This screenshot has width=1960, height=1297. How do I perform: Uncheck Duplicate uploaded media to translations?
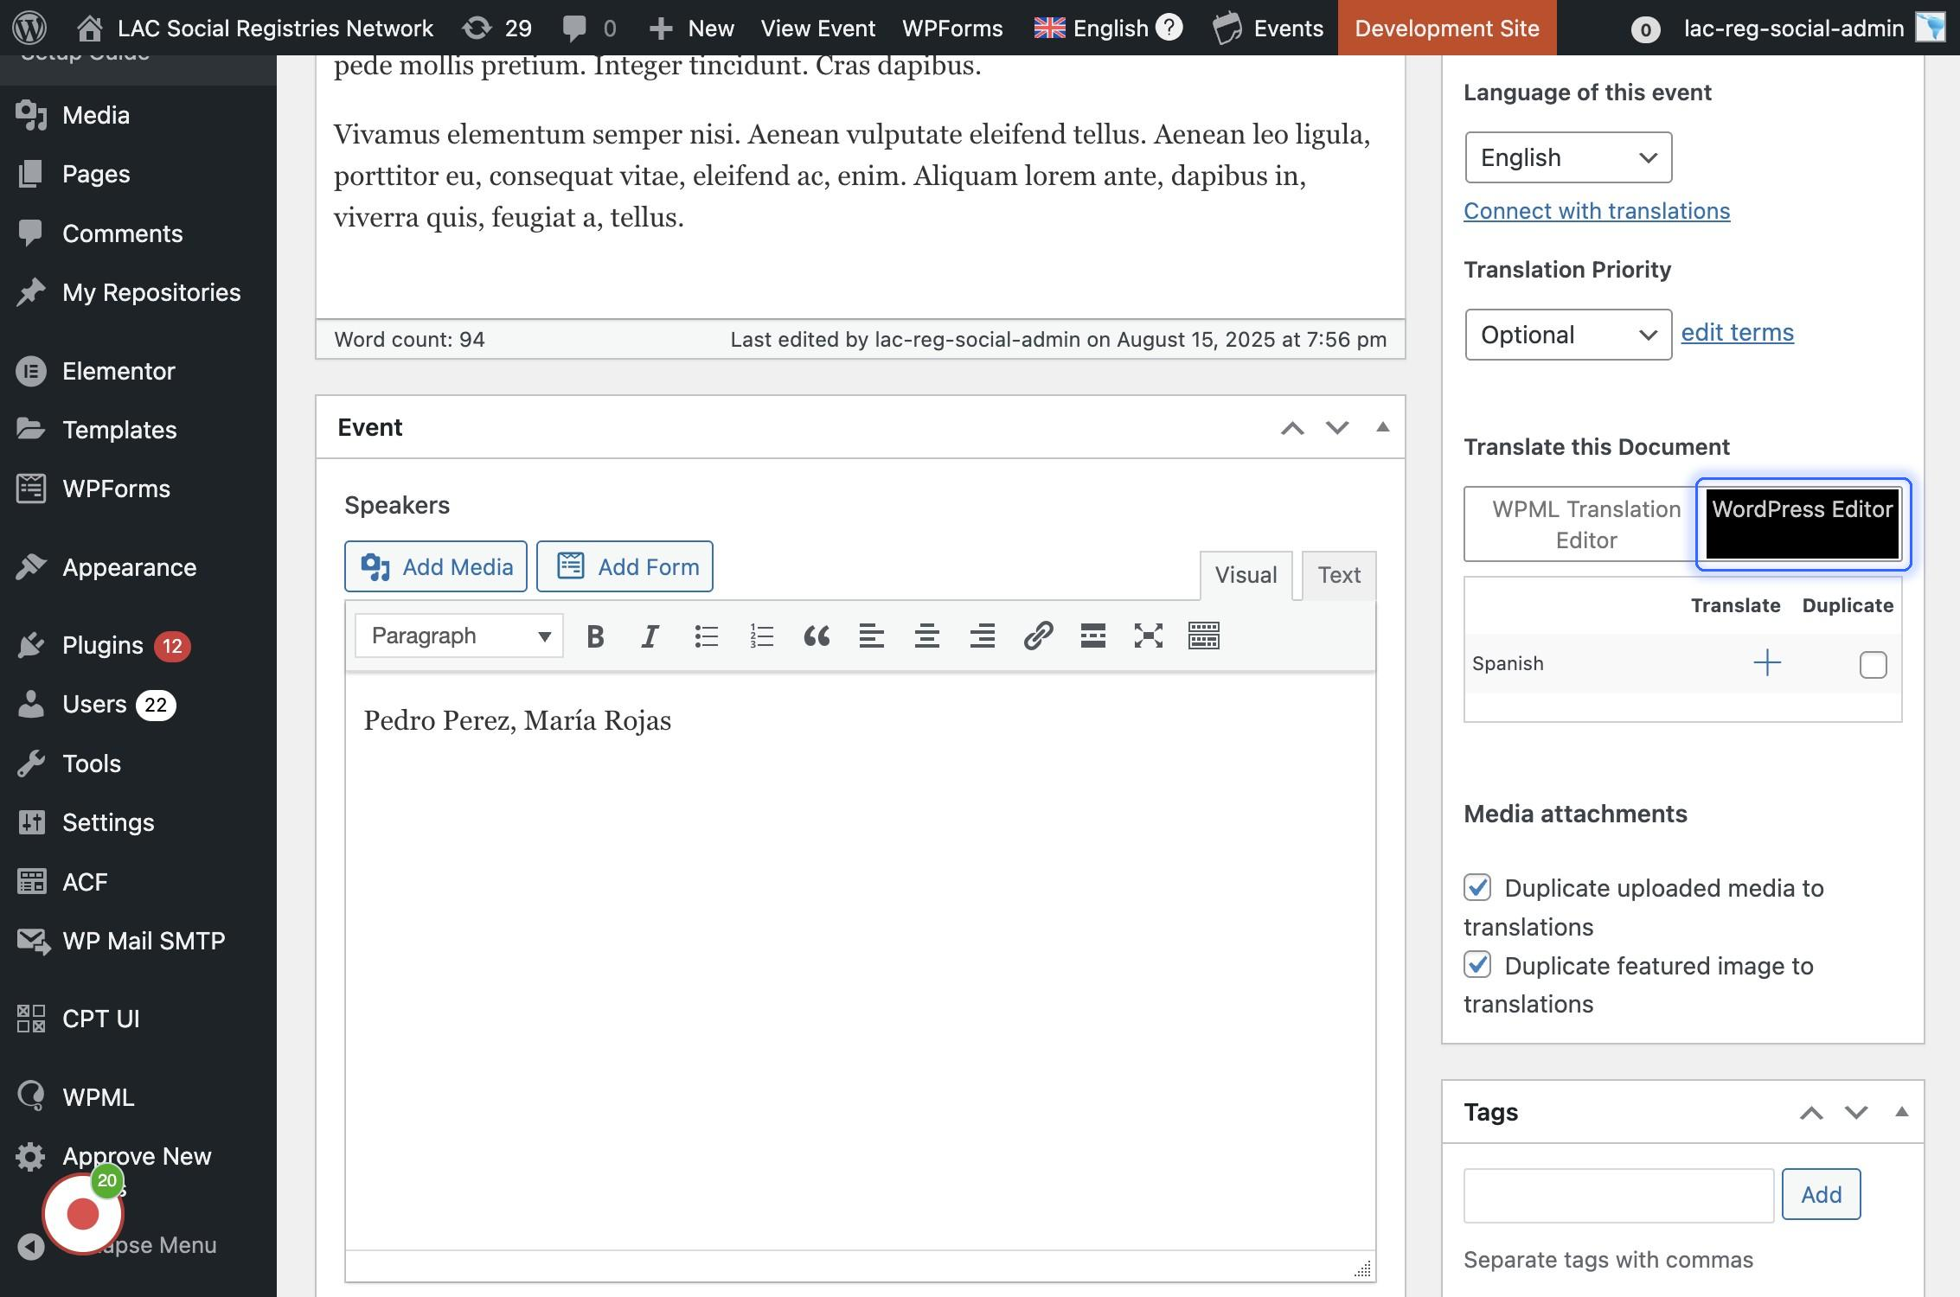tap(1477, 887)
